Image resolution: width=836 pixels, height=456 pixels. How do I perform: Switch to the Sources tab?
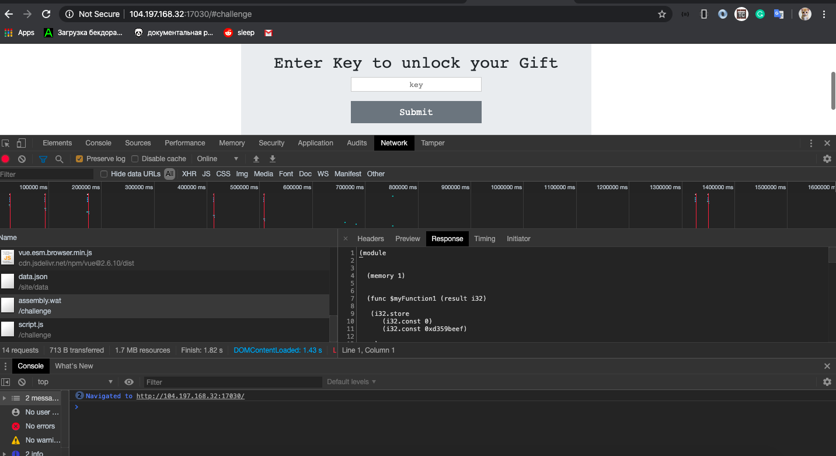(138, 143)
